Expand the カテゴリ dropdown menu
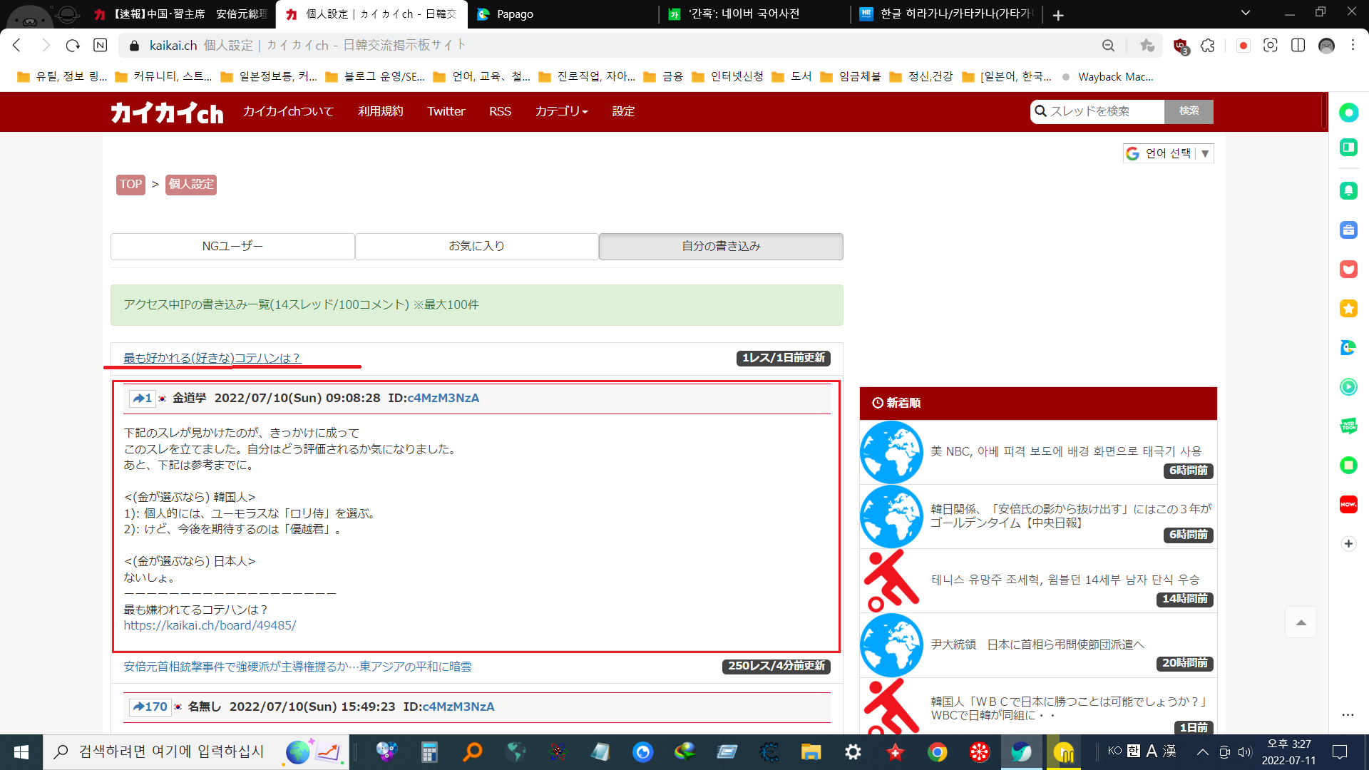Image resolution: width=1369 pixels, height=770 pixels. point(561,111)
